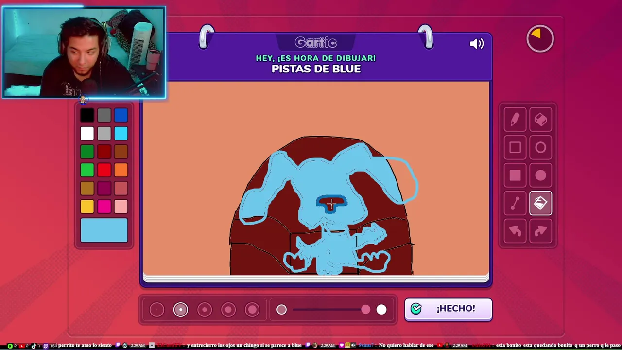Image resolution: width=622 pixels, height=350 pixels.
Task: Choose the empty ellipse shape tool
Action: click(541, 148)
